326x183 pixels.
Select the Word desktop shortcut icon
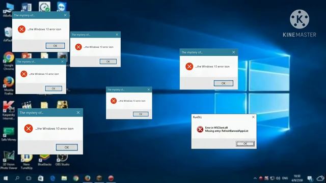26,7
